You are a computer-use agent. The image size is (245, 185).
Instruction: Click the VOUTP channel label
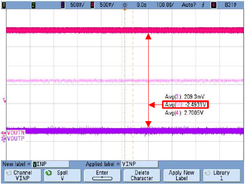click(x=16, y=138)
